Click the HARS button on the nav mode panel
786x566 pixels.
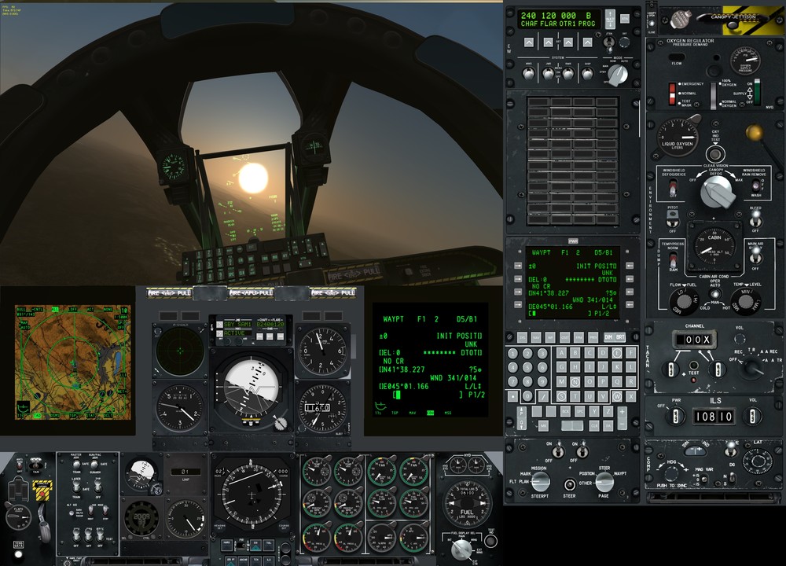tap(227, 546)
